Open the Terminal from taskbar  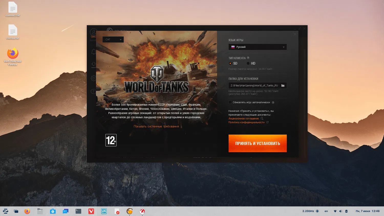78,211
